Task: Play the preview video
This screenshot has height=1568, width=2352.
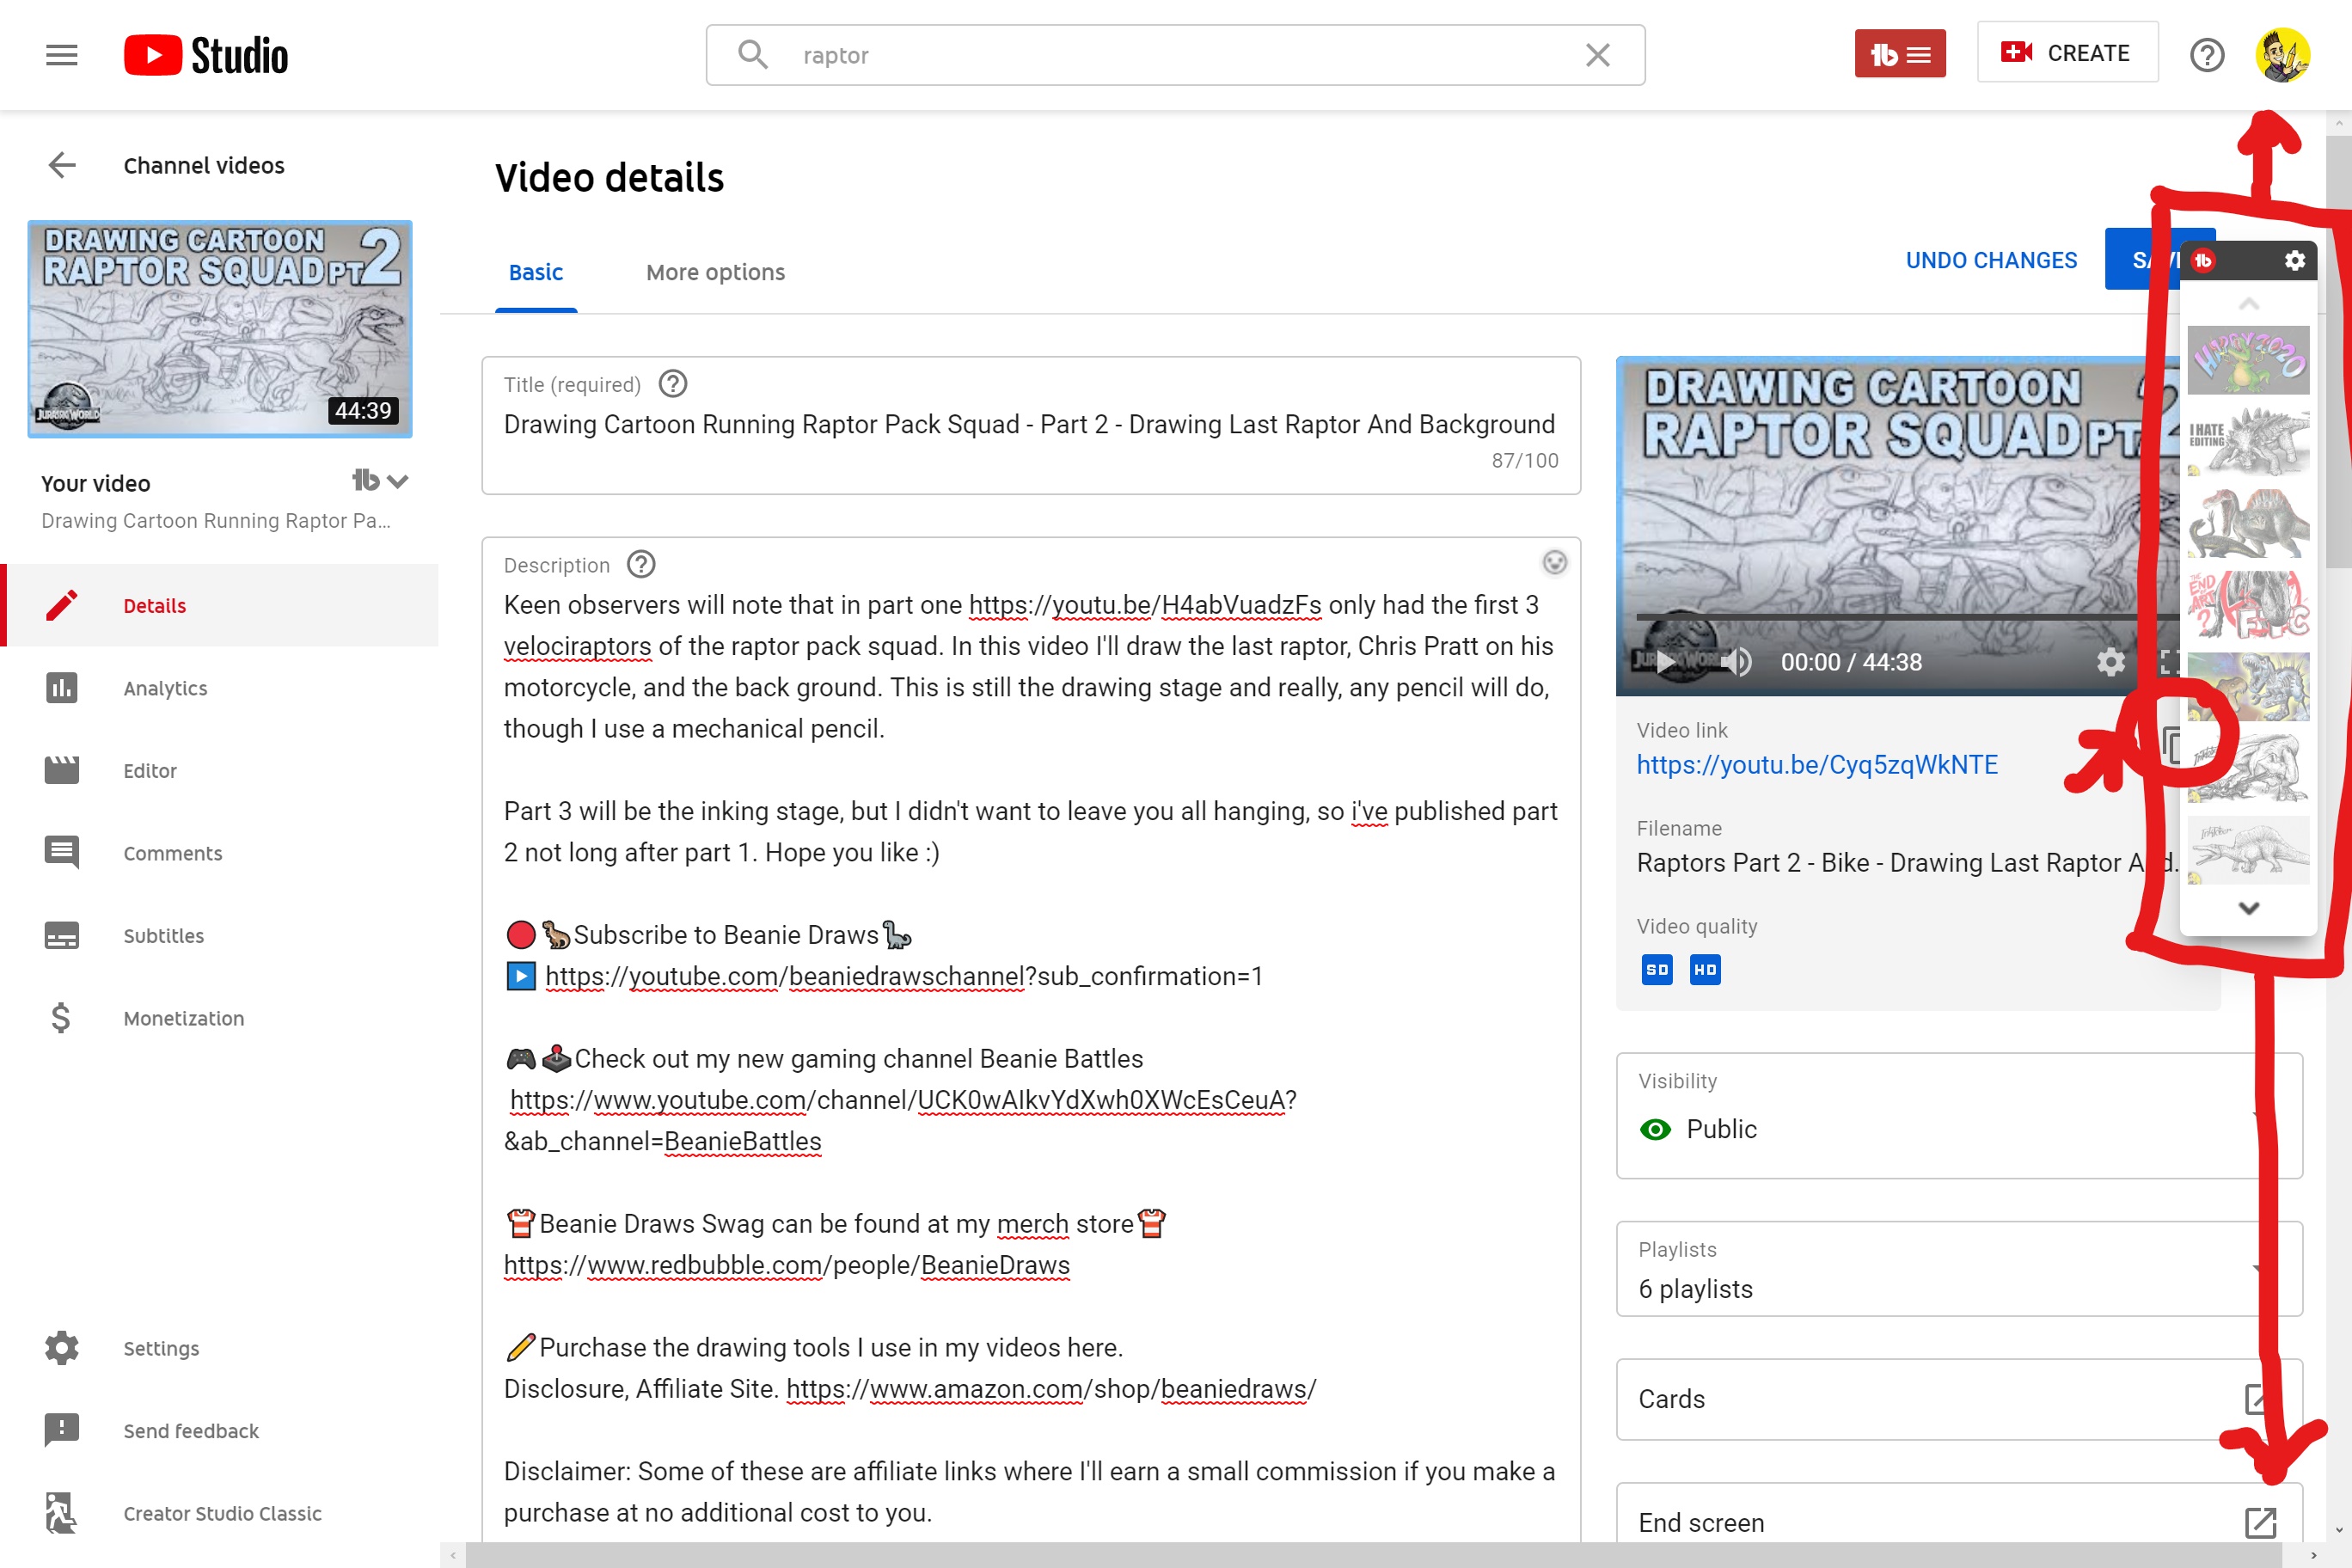Action: coord(1664,662)
